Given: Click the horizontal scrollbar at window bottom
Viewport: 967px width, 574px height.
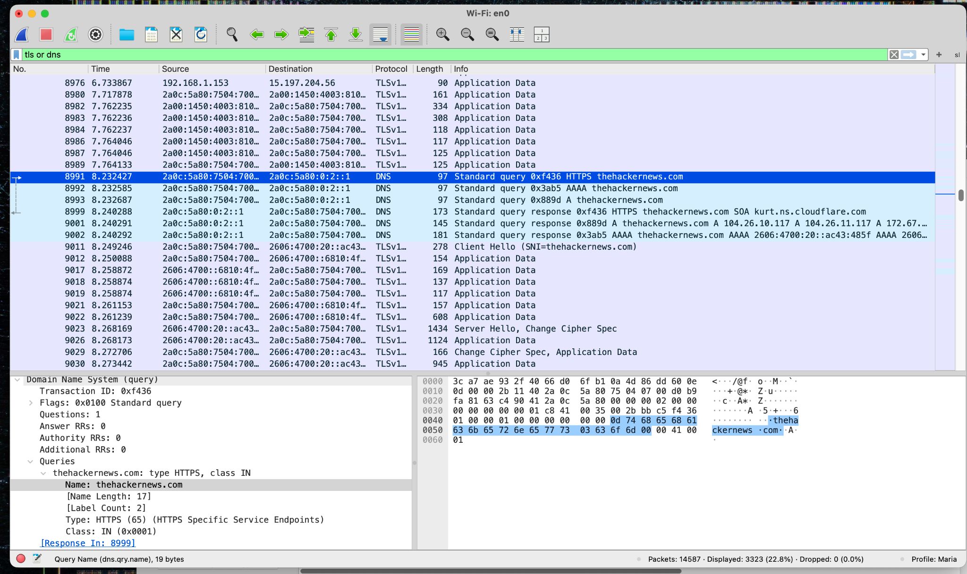Looking at the screenshot, I should tap(490, 571).
